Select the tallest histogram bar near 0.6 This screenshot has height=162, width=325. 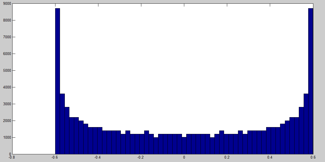click(x=311, y=81)
